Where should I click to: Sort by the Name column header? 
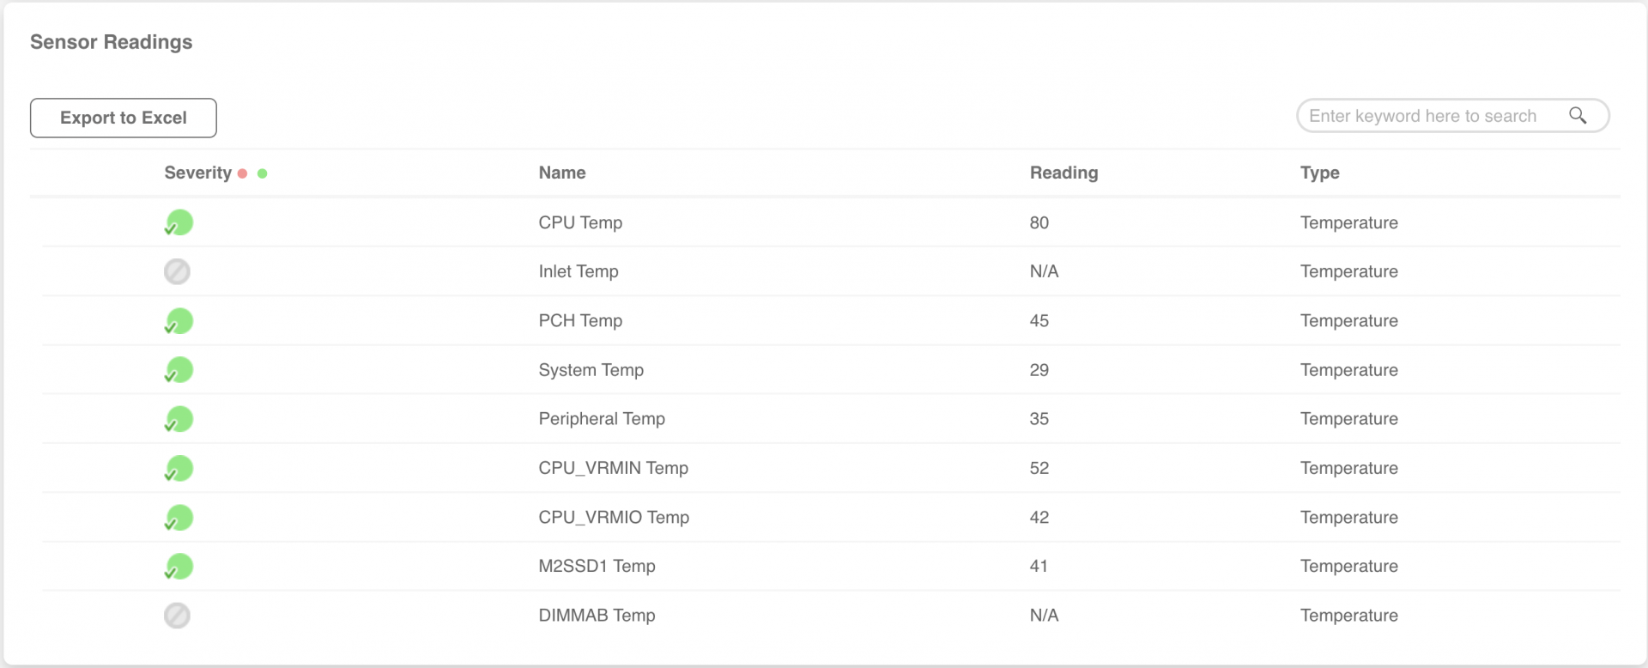click(x=562, y=173)
